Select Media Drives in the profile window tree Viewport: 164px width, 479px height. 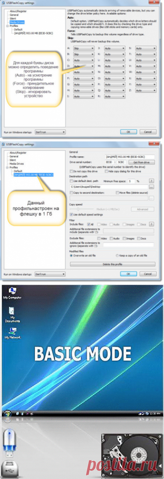pyautogui.click(x=16, y=163)
